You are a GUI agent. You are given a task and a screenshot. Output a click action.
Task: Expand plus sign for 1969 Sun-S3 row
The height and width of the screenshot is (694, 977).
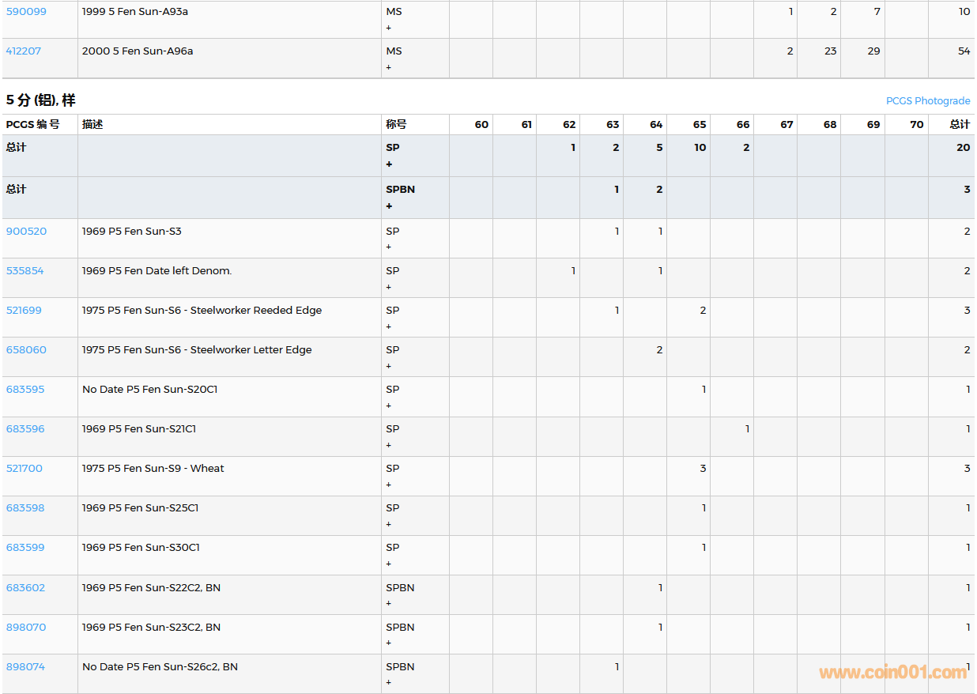(x=388, y=247)
